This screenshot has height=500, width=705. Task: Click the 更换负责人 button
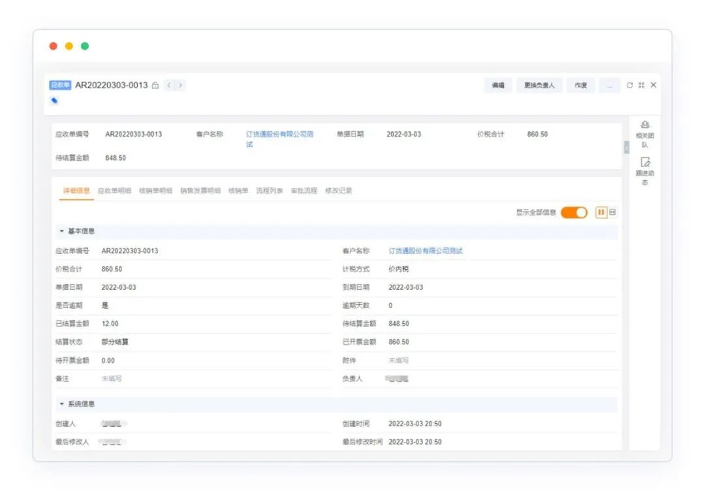coord(539,86)
